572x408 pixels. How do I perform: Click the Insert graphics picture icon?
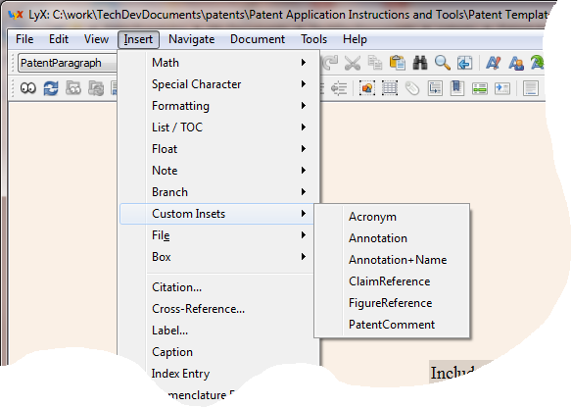[x=367, y=88]
